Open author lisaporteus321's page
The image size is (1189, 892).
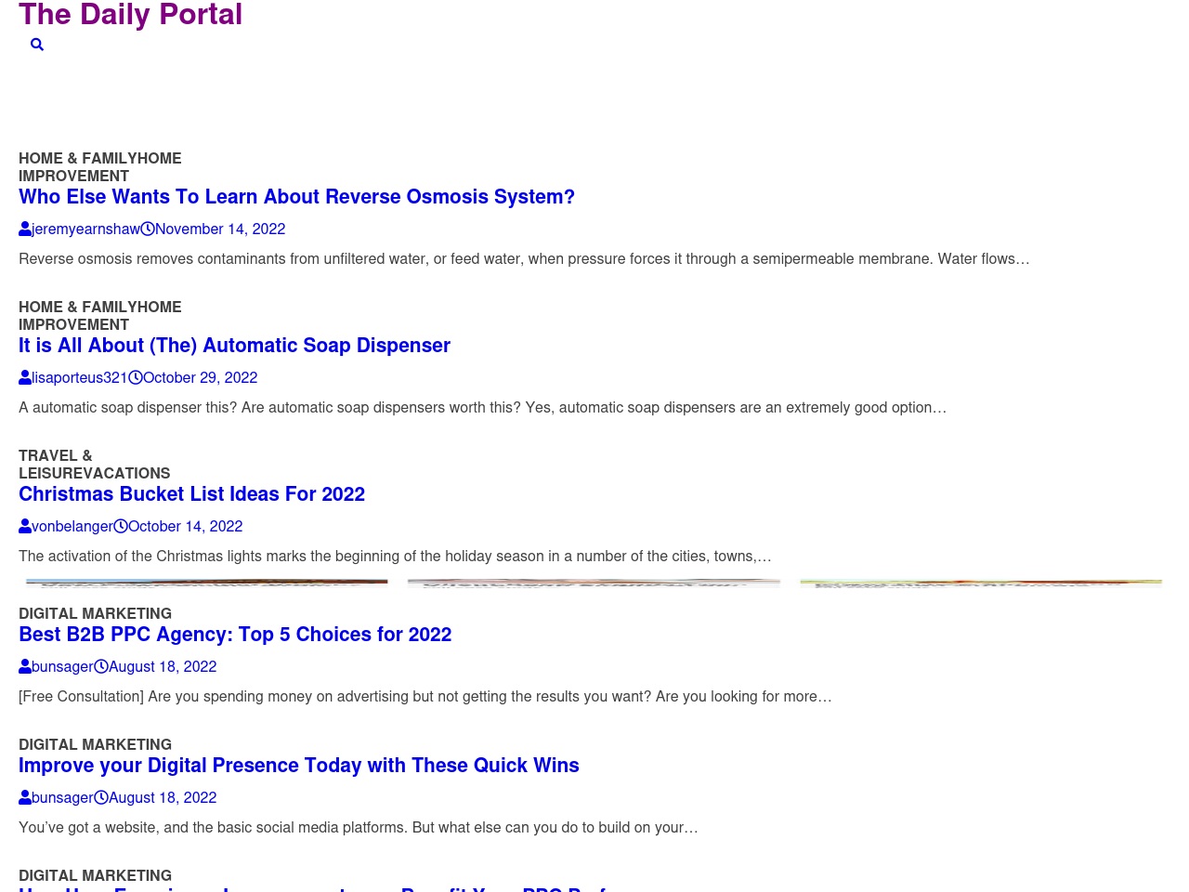(80, 377)
